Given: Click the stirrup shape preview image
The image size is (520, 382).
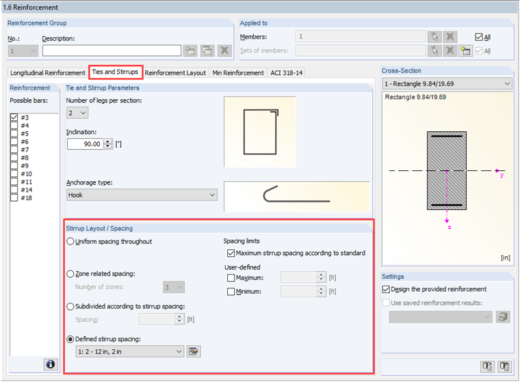Looking at the screenshot, I should [260, 132].
